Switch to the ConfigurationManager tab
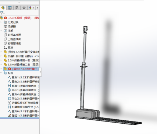Image resolution: width=157 pixels, height=134 pixels. click(17, 8)
